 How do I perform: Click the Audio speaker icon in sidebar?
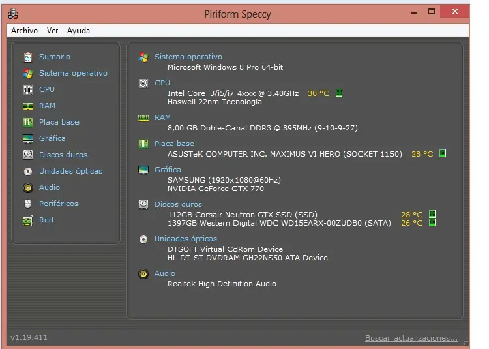(28, 187)
